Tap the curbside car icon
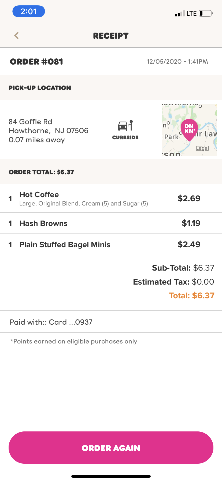 click(x=125, y=126)
